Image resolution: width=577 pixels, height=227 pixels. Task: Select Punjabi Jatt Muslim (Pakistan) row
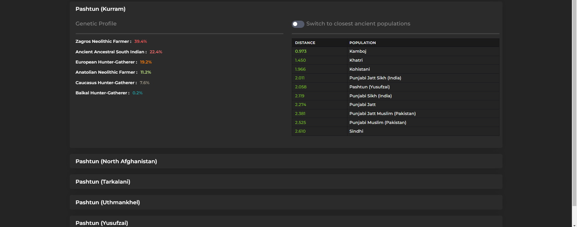(x=395, y=113)
